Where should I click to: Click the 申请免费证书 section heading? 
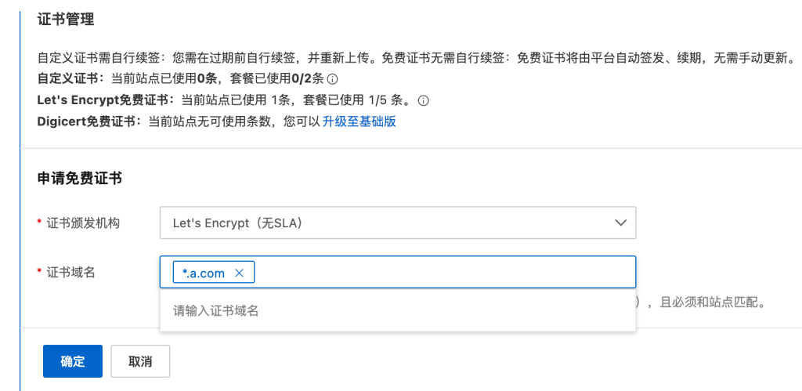tap(79, 178)
